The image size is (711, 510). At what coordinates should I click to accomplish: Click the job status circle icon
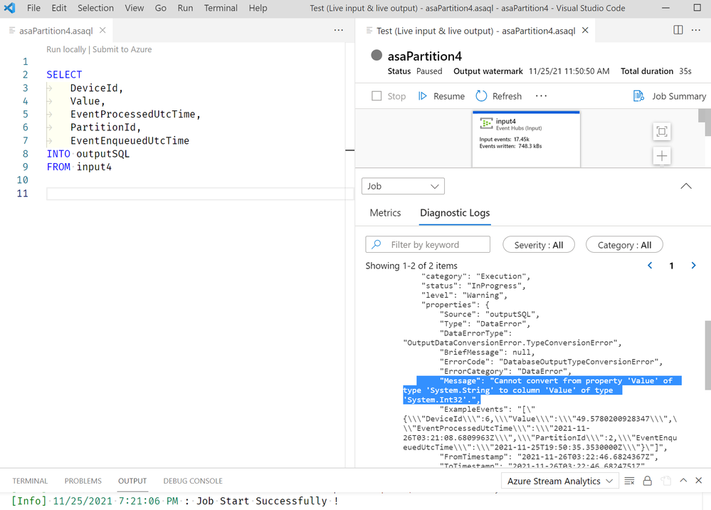coord(376,56)
